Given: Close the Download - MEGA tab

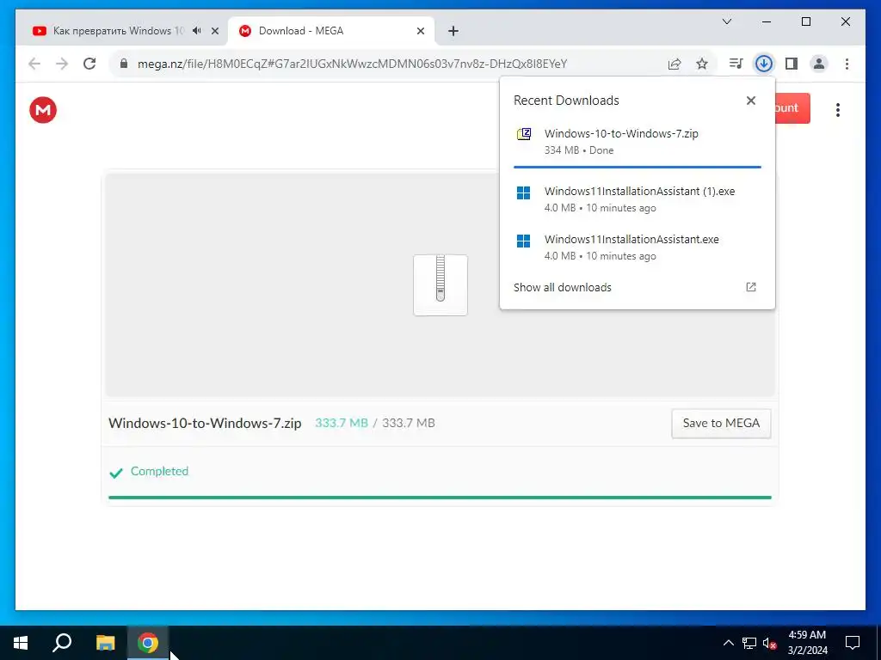Looking at the screenshot, I should point(420,31).
